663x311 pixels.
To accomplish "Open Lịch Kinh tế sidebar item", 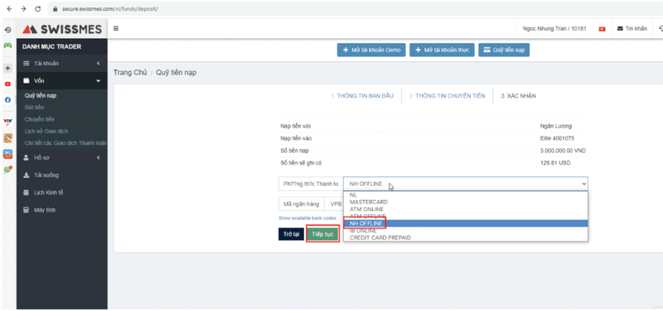I will pos(61,193).
